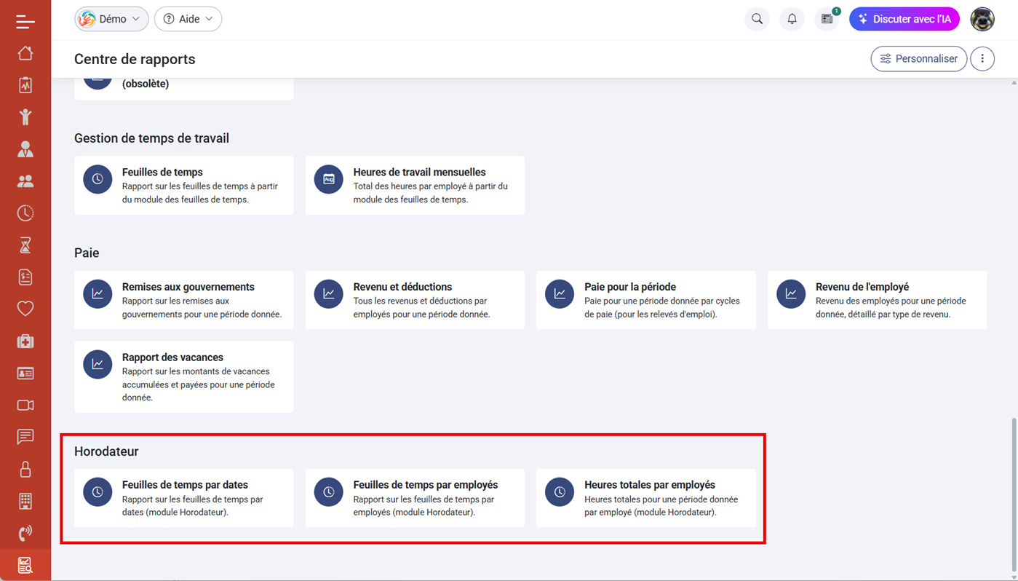This screenshot has width=1018, height=581.
Task: Click the padlock icon in the sidebar
Action: 25,469
